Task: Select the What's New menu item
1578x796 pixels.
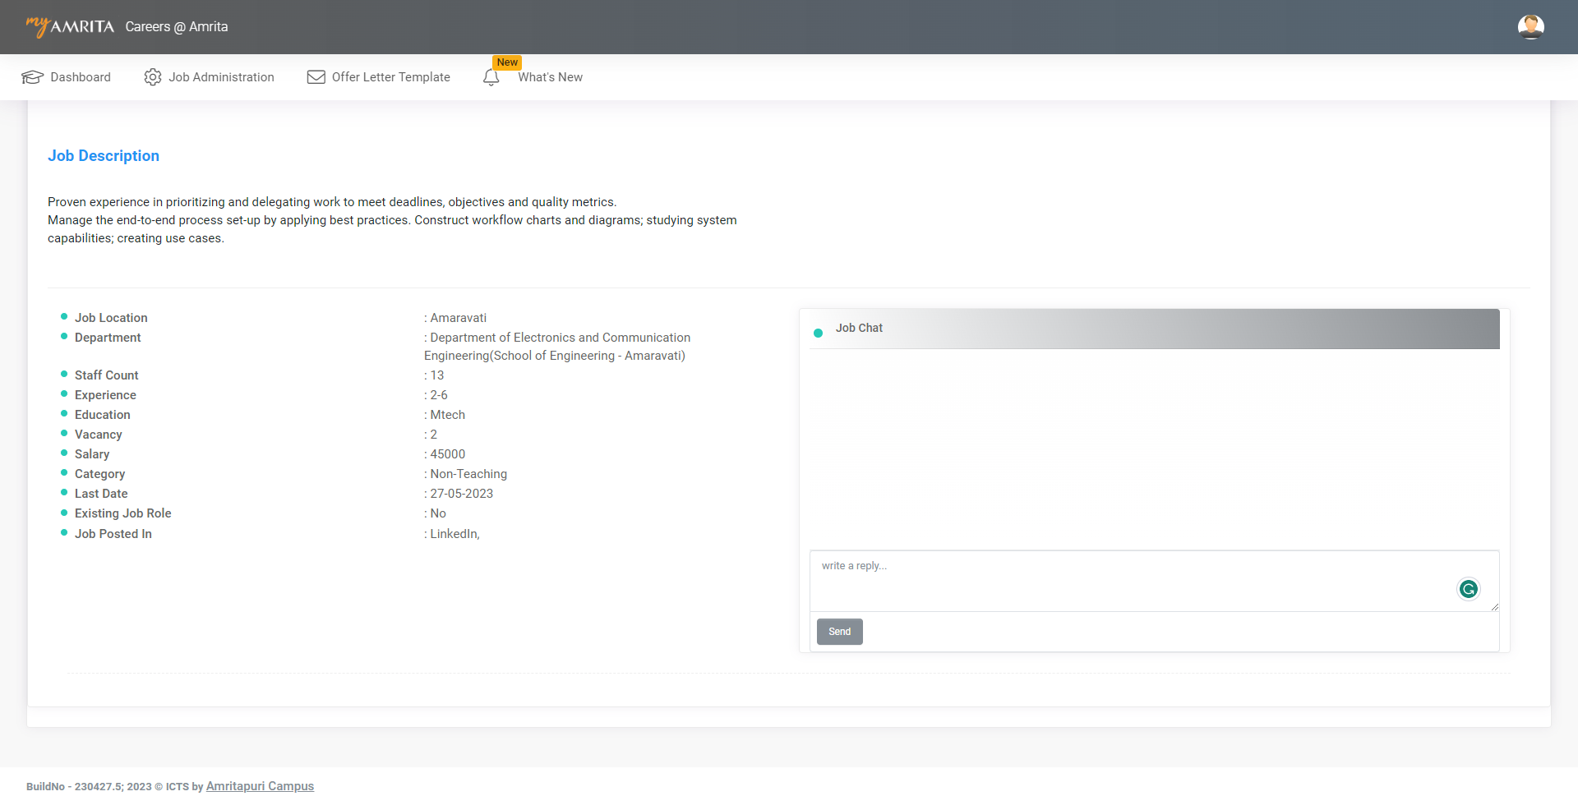Action: (550, 77)
